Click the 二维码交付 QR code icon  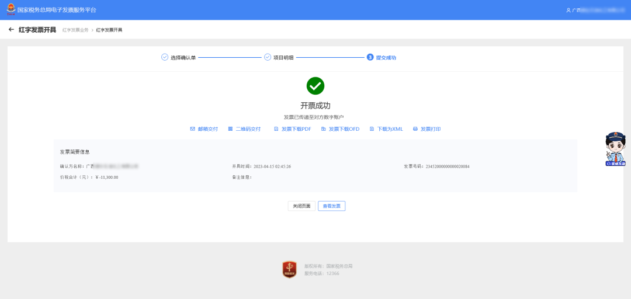pos(231,129)
